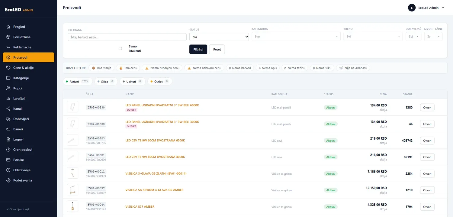Click the Kupci users icon
This screenshot has width=453, height=217.
click(8, 88)
